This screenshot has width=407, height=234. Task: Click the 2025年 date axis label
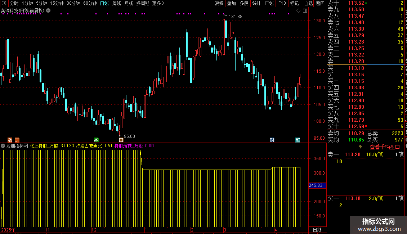pos(8,230)
